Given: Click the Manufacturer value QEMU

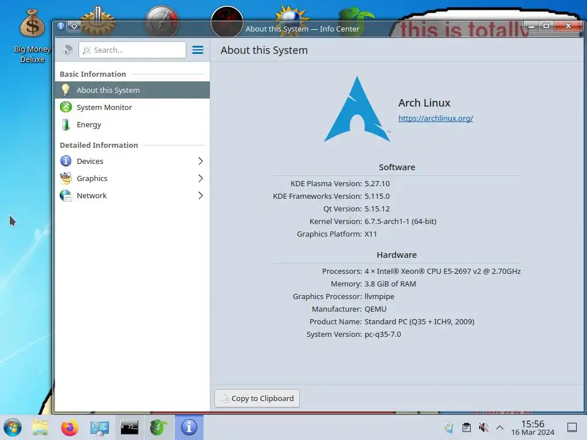Looking at the screenshot, I should coord(375,309).
